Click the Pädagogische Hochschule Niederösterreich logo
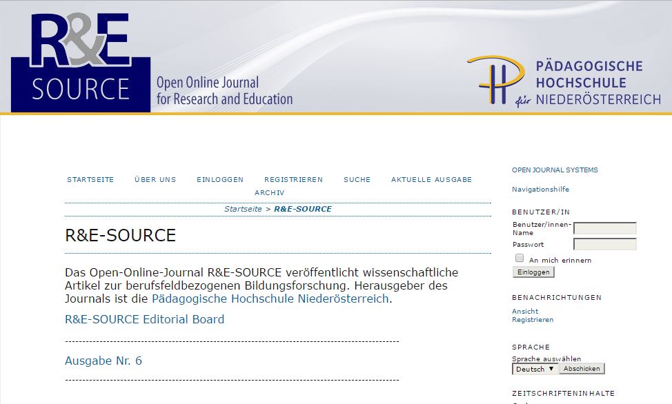Screen dimensions: 672x404 (x=564, y=81)
